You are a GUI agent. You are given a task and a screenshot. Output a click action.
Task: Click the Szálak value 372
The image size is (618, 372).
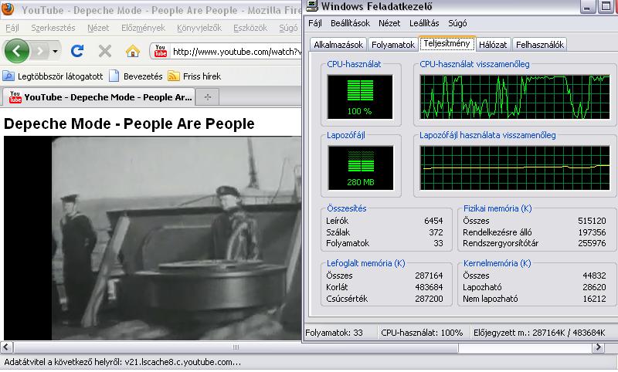click(x=436, y=232)
